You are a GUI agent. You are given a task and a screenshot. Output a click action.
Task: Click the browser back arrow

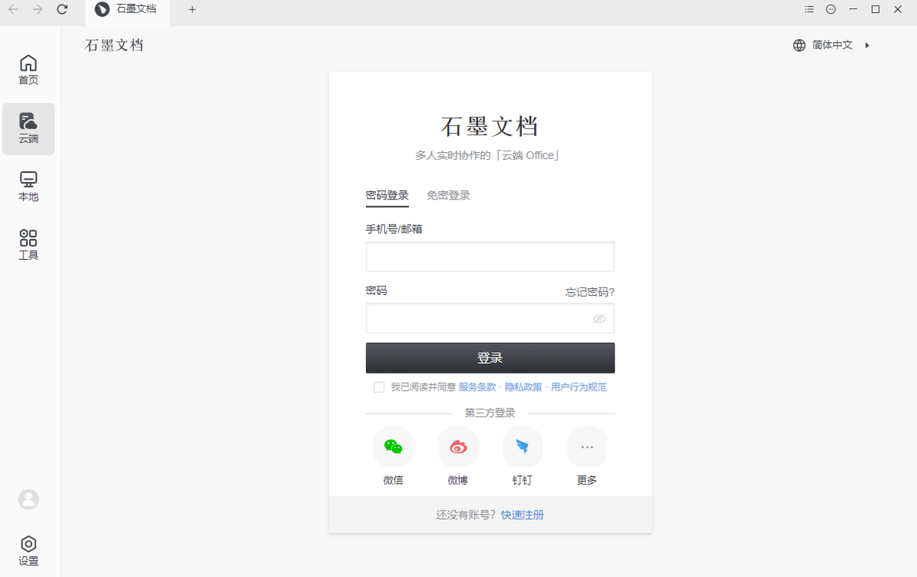13,9
